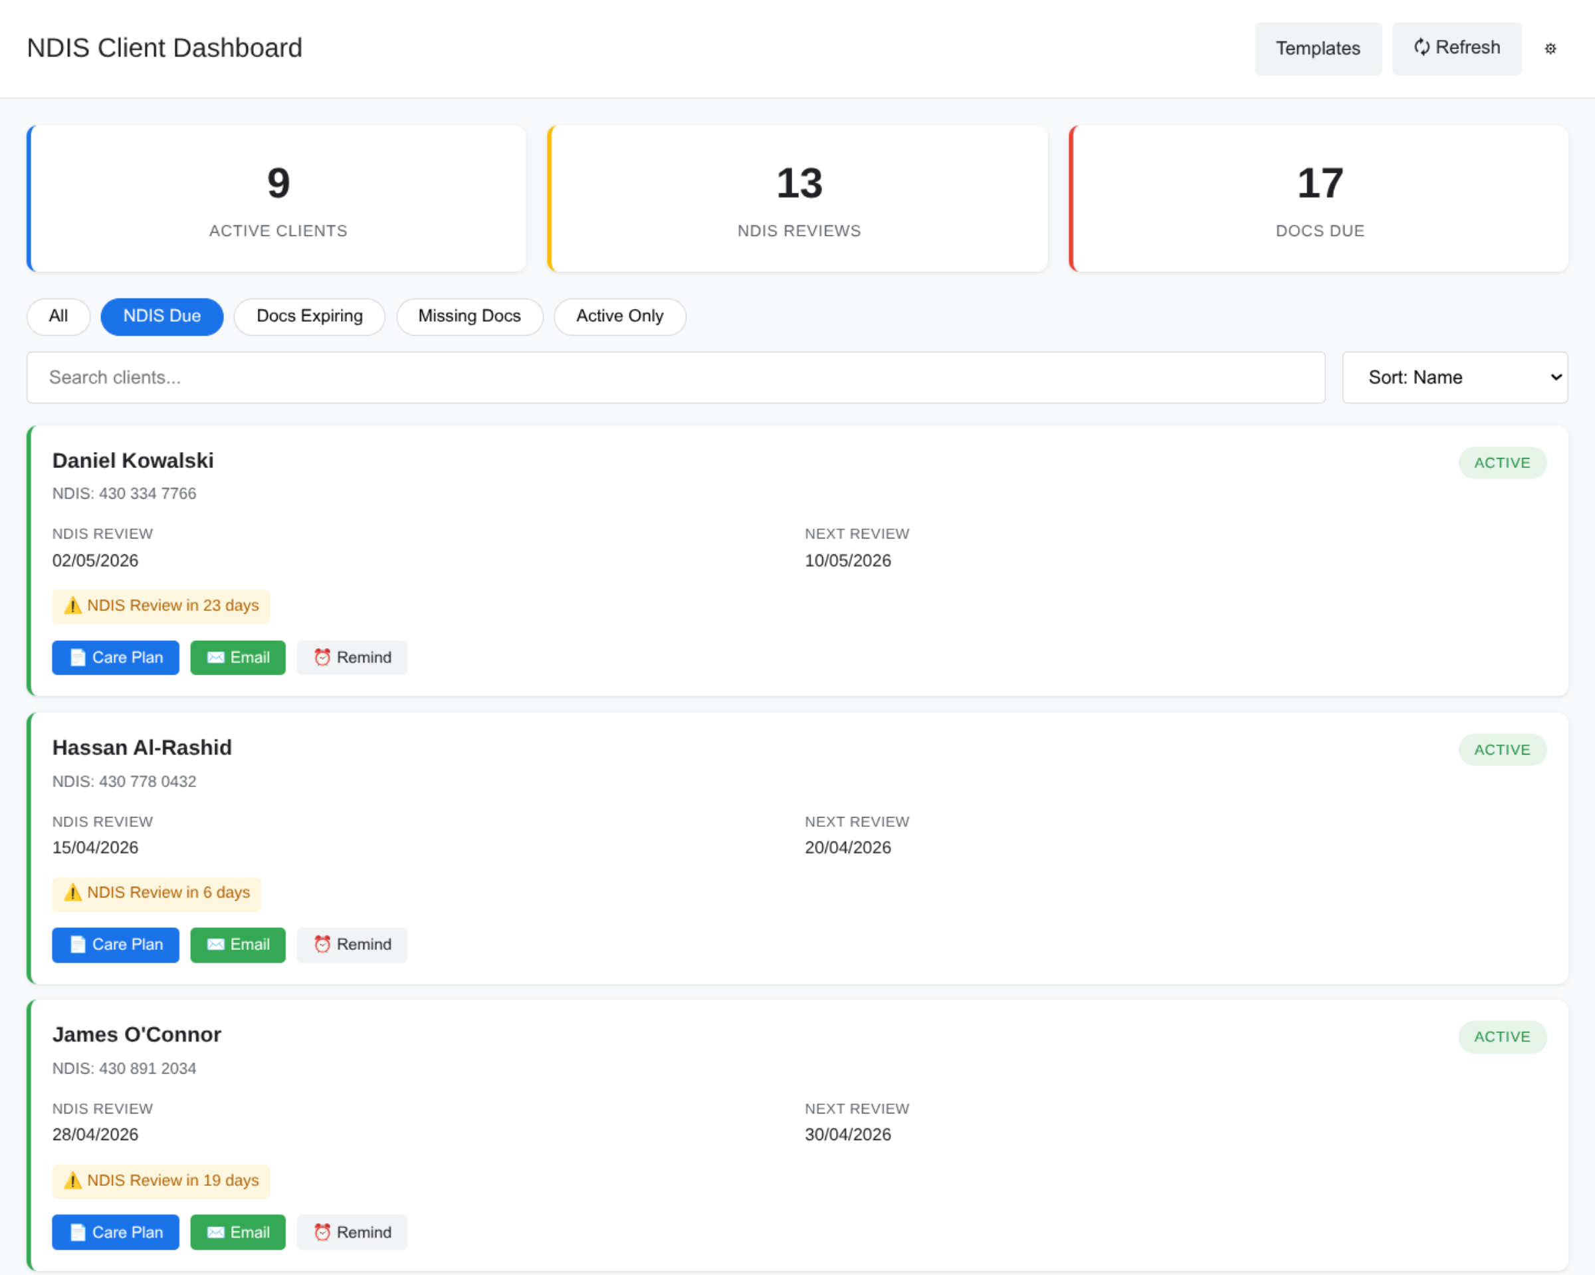1595x1275 pixels.
Task: Switch to the 'All' filter tab
Action: pyautogui.click(x=58, y=316)
